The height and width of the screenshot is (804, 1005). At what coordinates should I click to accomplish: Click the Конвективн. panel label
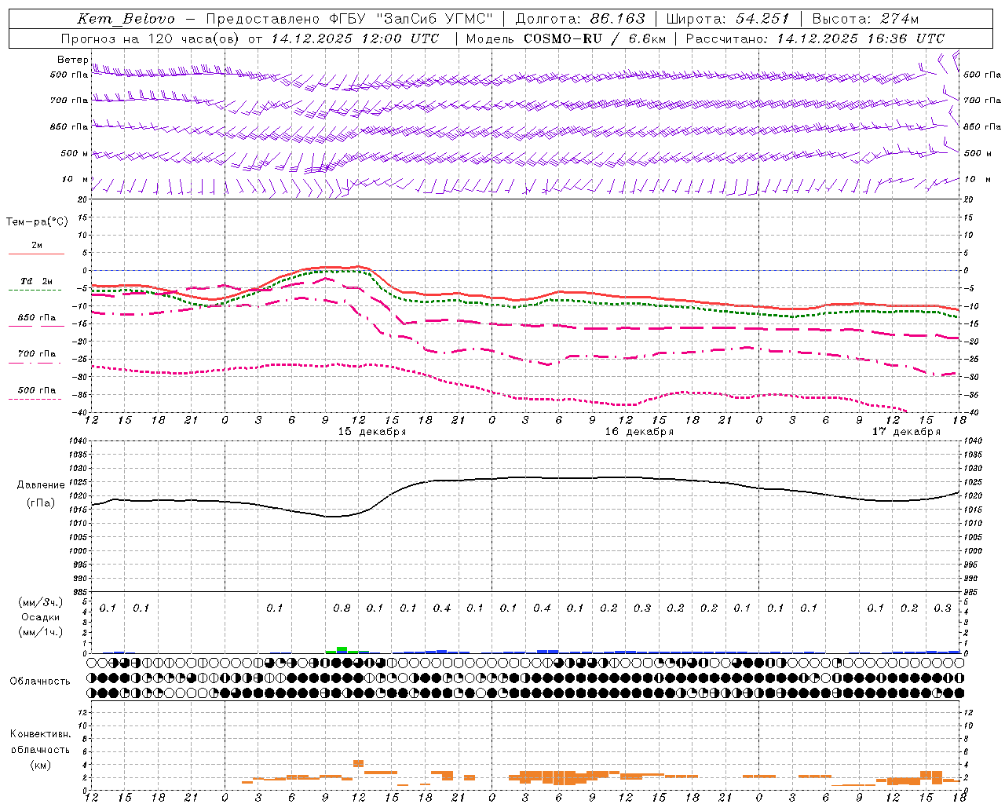pyautogui.click(x=40, y=734)
